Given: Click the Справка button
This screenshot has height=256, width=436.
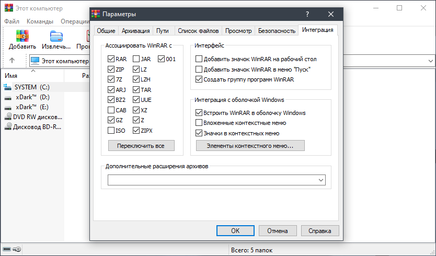Looking at the screenshot, I should pos(320,231).
